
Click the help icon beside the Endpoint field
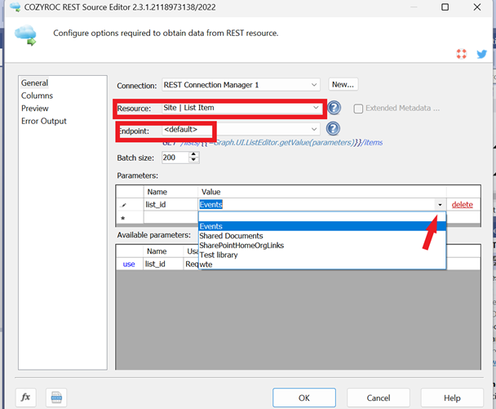tap(333, 129)
